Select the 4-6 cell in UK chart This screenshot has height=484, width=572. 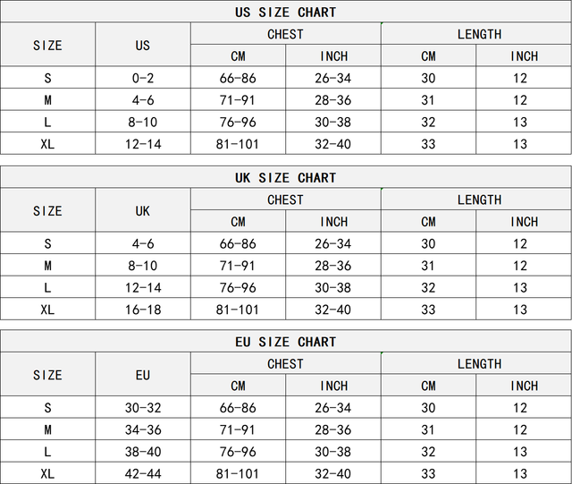pyautogui.click(x=143, y=243)
